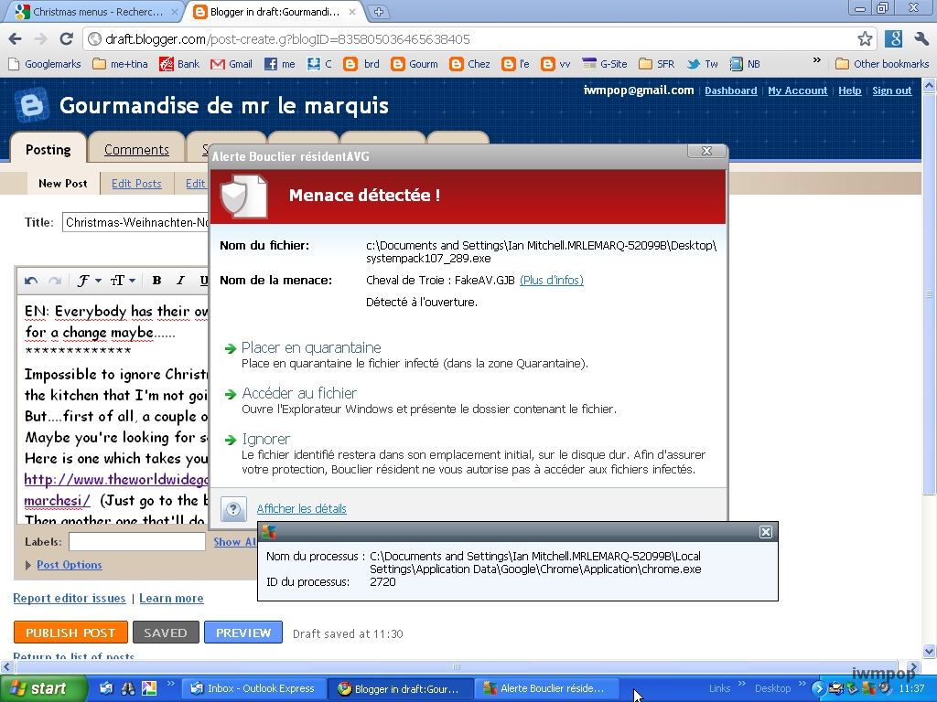Open a new Chrome tab
The width and height of the screenshot is (937, 702).
click(378, 11)
